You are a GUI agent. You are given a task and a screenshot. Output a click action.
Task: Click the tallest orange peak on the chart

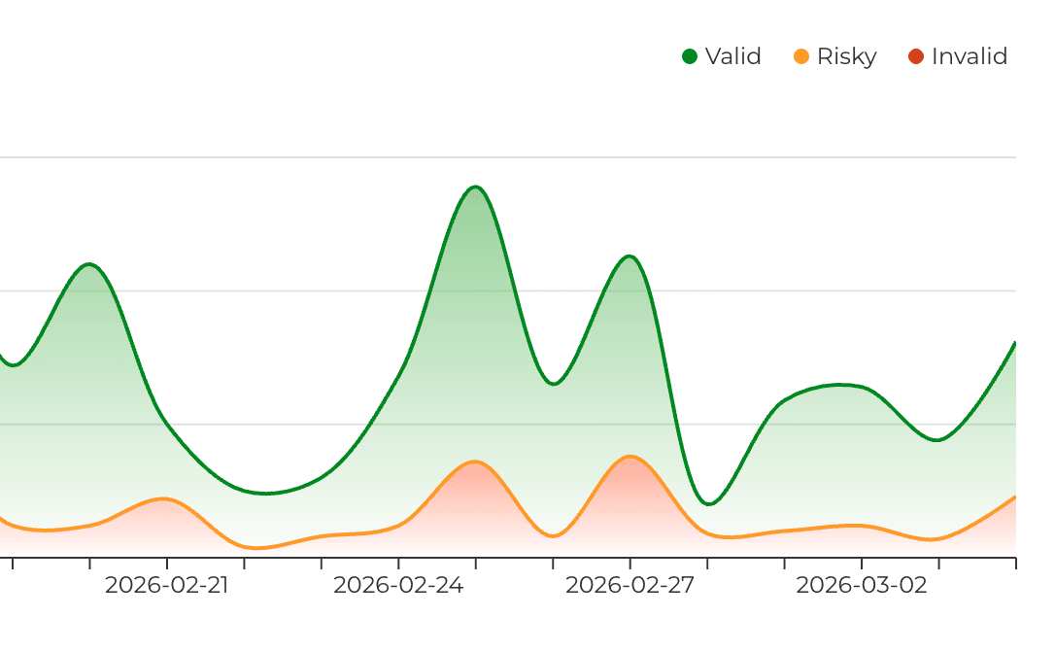point(631,457)
